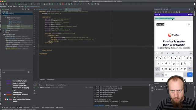Viewport: 196px width, 110px height.
Task: Open the Pixel 2 device selector dropdown
Action: point(36,4)
